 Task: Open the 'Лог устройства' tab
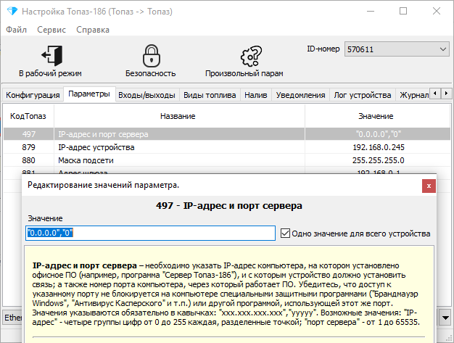click(363, 95)
